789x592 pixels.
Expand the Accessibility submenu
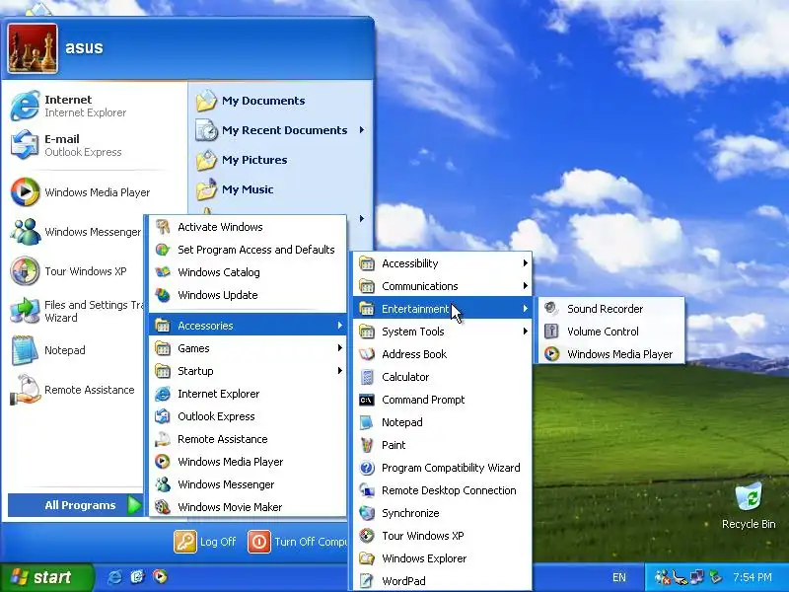[442, 263]
